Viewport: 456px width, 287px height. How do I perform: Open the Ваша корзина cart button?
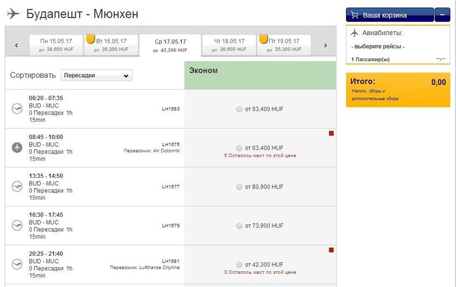pos(389,15)
